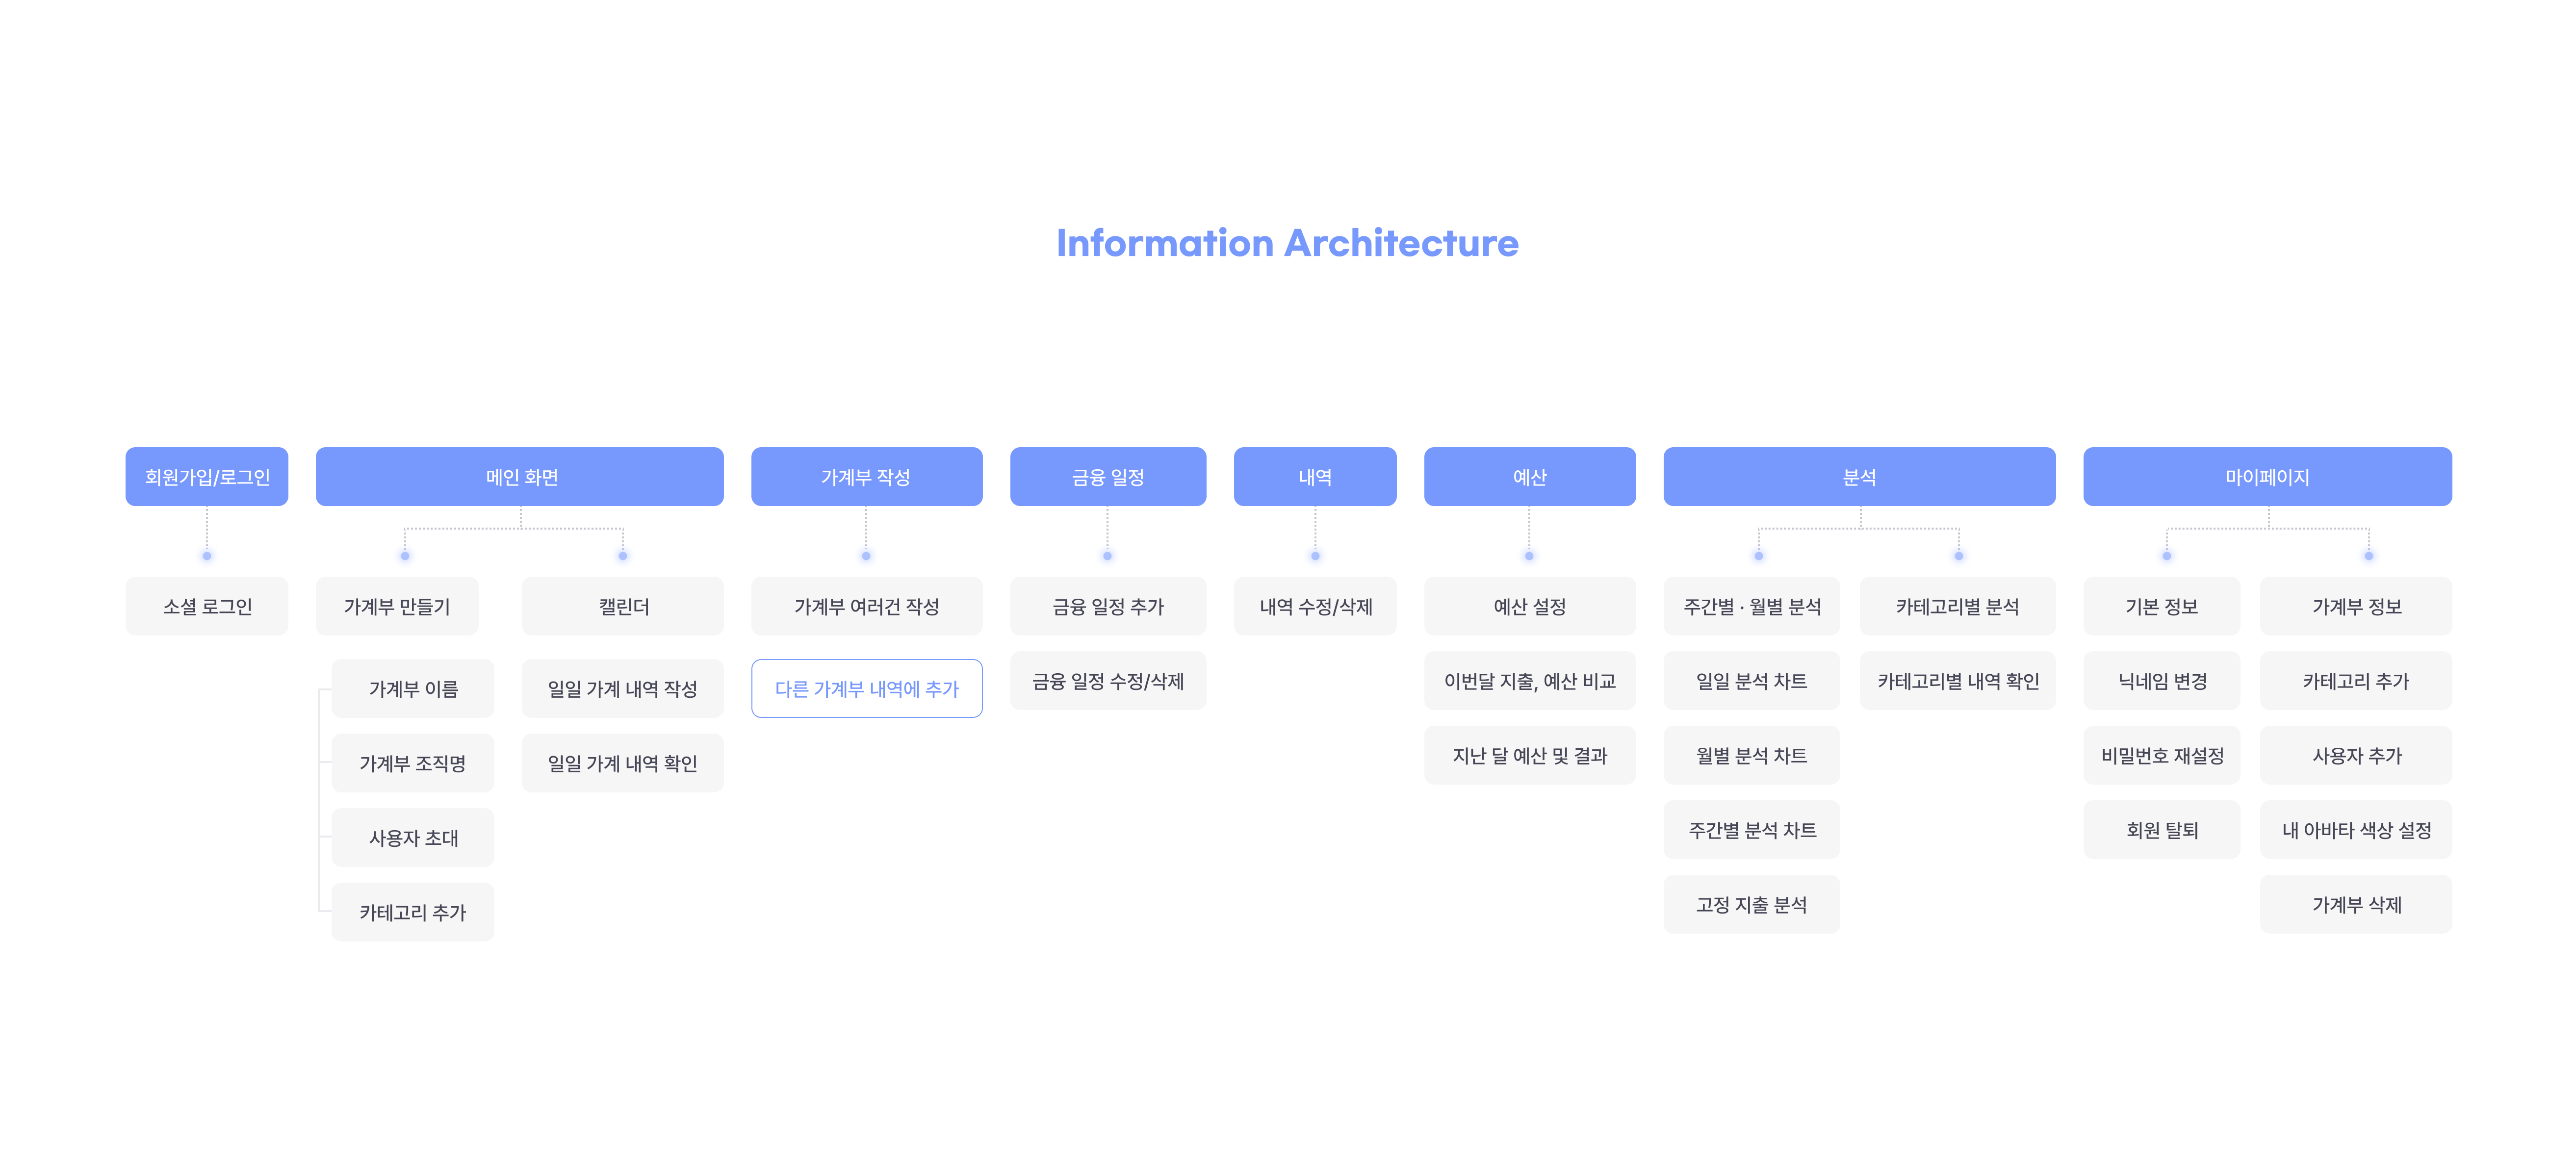Click the 내 아바타 색상 설정 node
This screenshot has width=2576, height=1169.
(2355, 829)
